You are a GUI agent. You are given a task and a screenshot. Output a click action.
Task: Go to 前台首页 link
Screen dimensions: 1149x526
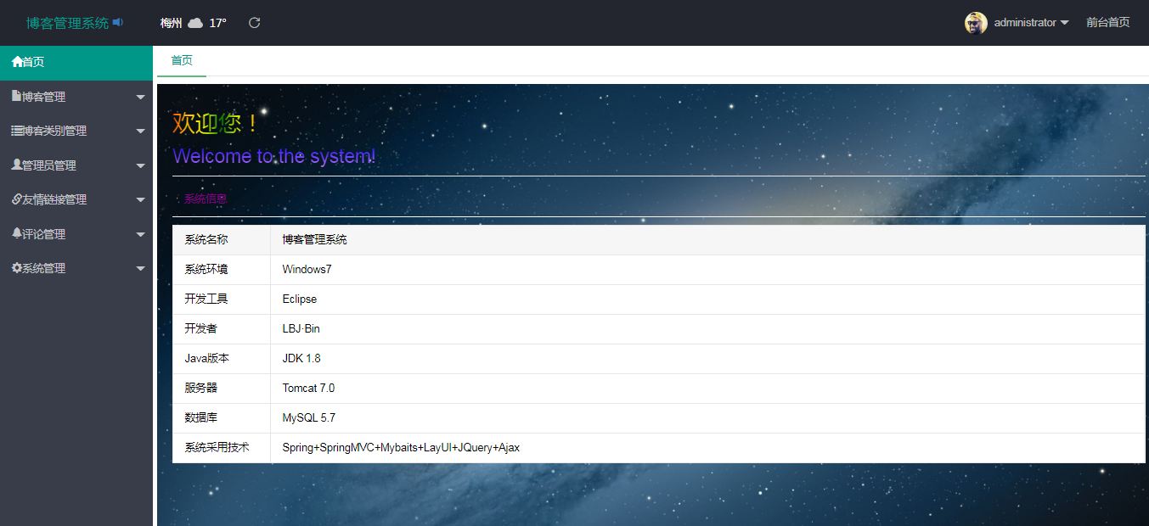[x=1107, y=23]
